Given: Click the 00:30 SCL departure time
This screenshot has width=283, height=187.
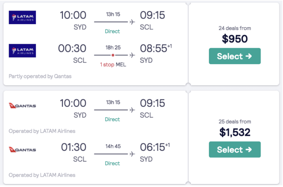Looking at the screenshot, I should tap(72, 49).
